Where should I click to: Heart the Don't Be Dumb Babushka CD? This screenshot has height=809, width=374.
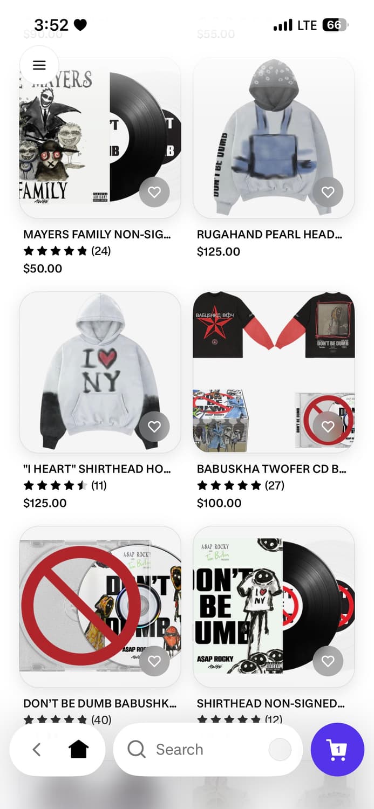coord(154,661)
